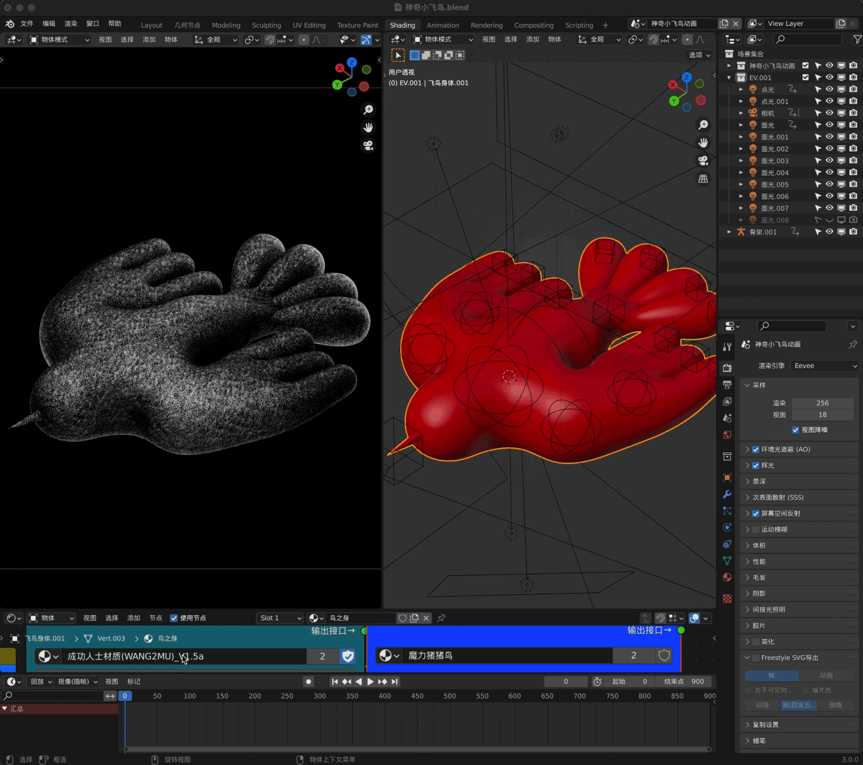Image resolution: width=863 pixels, height=765 pixels.
Task: Open the Slot 1 dropdown
Action: pos(280,618)
